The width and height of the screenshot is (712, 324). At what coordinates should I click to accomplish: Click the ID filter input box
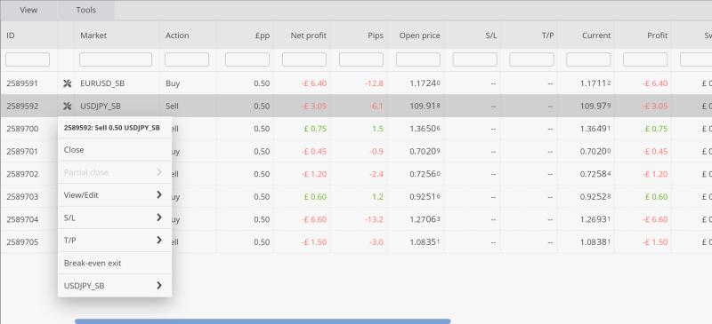pos(28,59)
